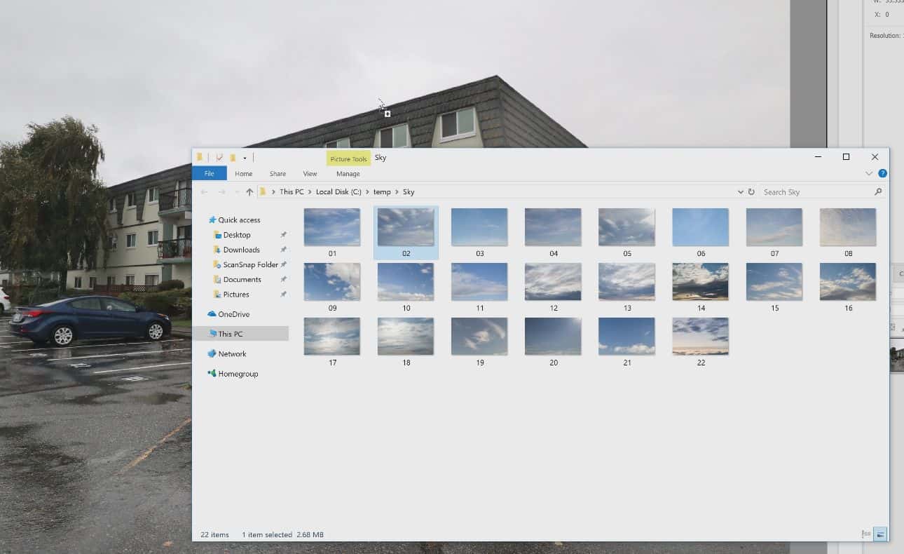Expand the ribbon with the chevron
This screenshot has width=904, height=554.
click(869, 173)
